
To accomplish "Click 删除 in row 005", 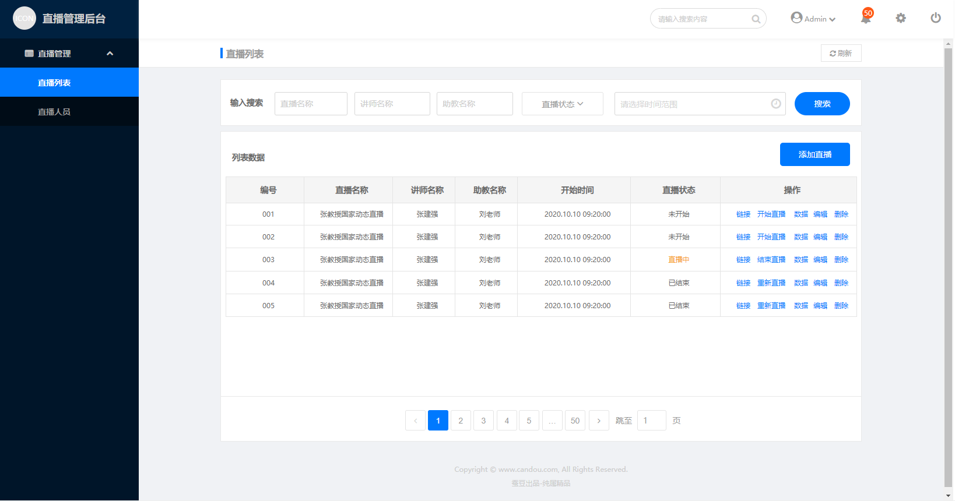I will [841, 306].
